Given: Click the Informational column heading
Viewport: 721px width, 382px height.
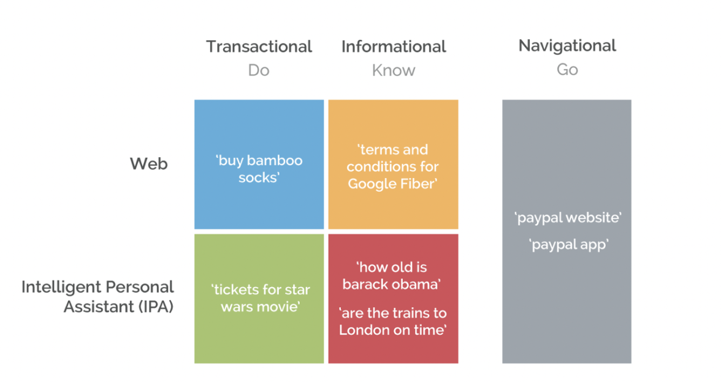Looking at the screenshot, I should point(393,47).
